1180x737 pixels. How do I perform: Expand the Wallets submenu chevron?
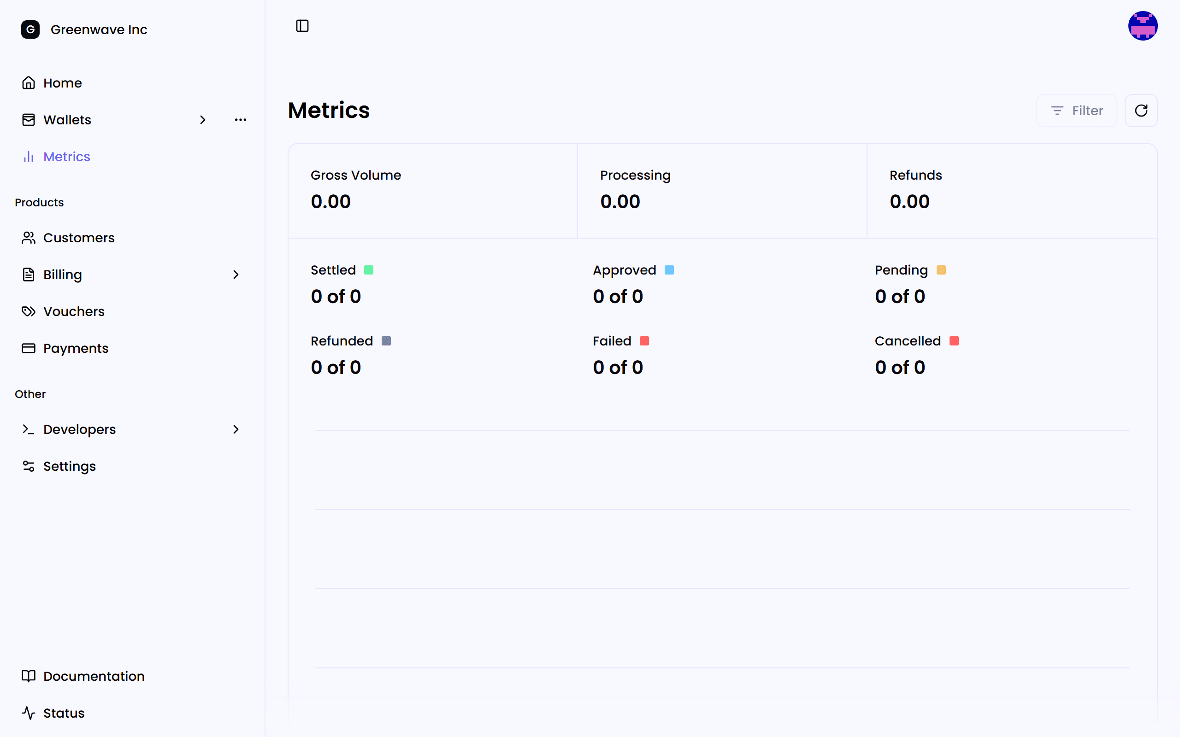tap(203, 119)
